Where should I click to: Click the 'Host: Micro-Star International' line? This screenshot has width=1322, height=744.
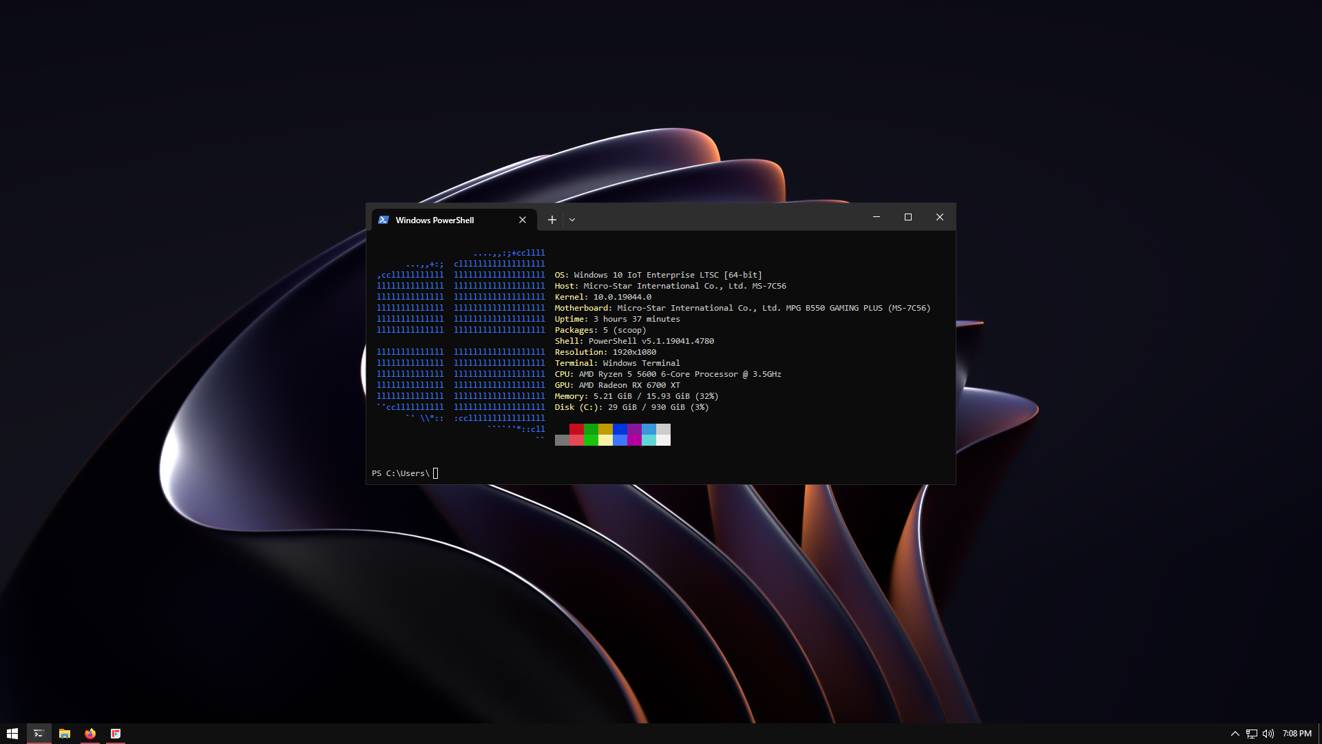[671, 286]
